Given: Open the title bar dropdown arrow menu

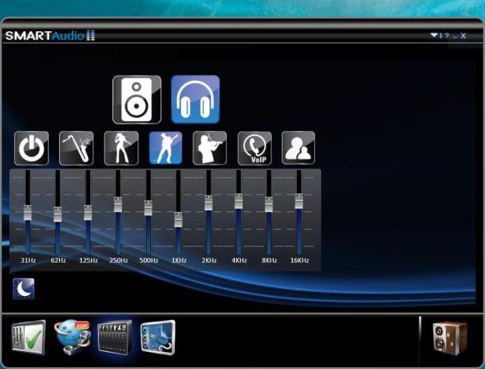Looking at the screenshot, I should (434, 36).
